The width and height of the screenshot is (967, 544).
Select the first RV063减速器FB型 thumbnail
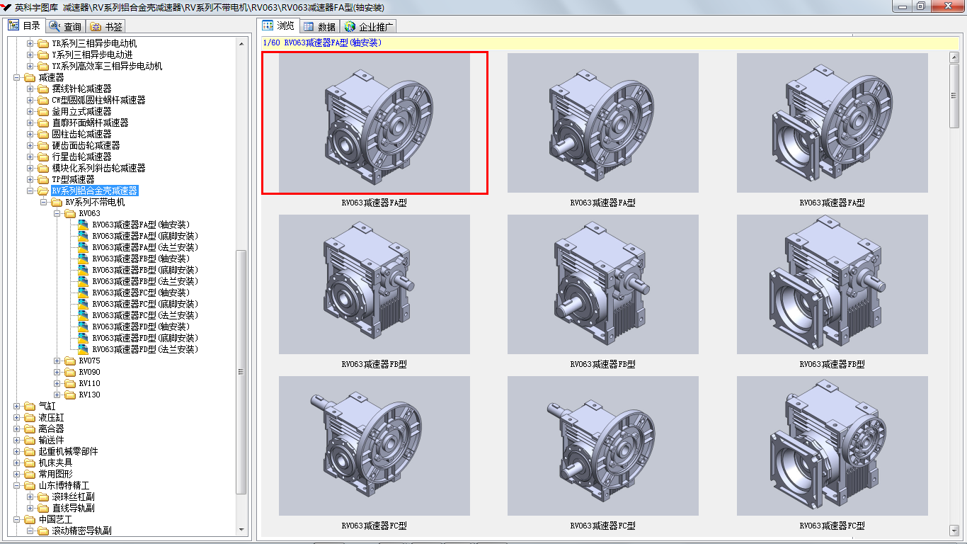pos(374,284)
